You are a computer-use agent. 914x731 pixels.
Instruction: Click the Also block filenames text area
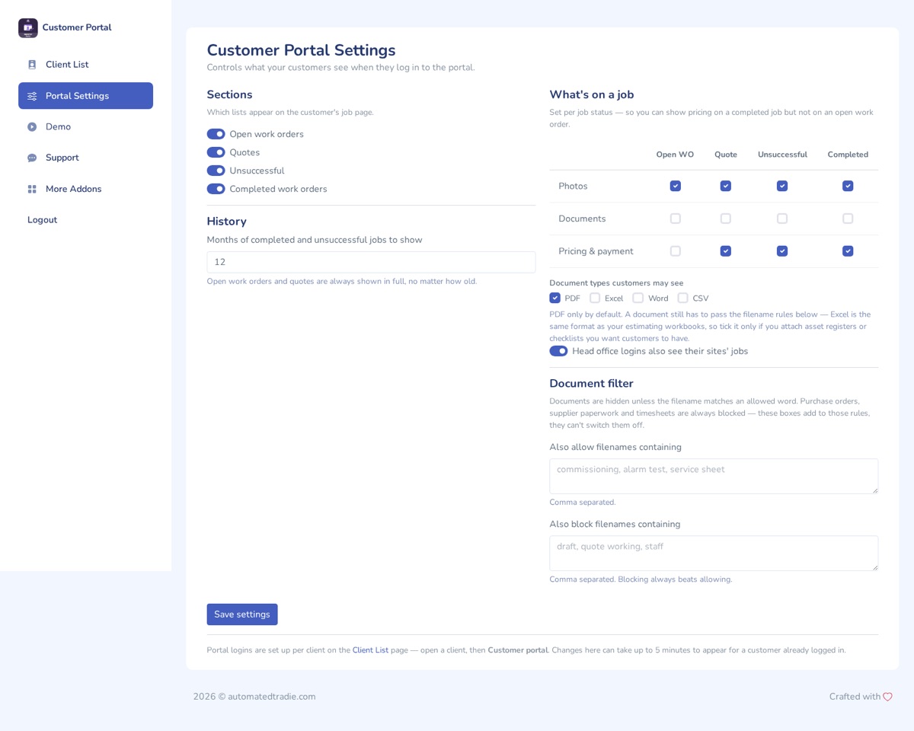(x=714, y=553)
